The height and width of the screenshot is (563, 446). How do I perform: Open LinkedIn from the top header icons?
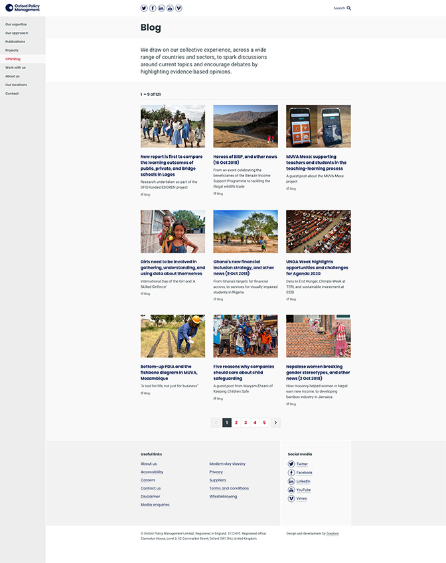(x=161, y=8)
